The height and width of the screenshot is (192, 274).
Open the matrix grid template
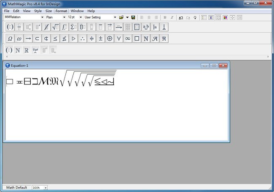click(x=128, y=27)
